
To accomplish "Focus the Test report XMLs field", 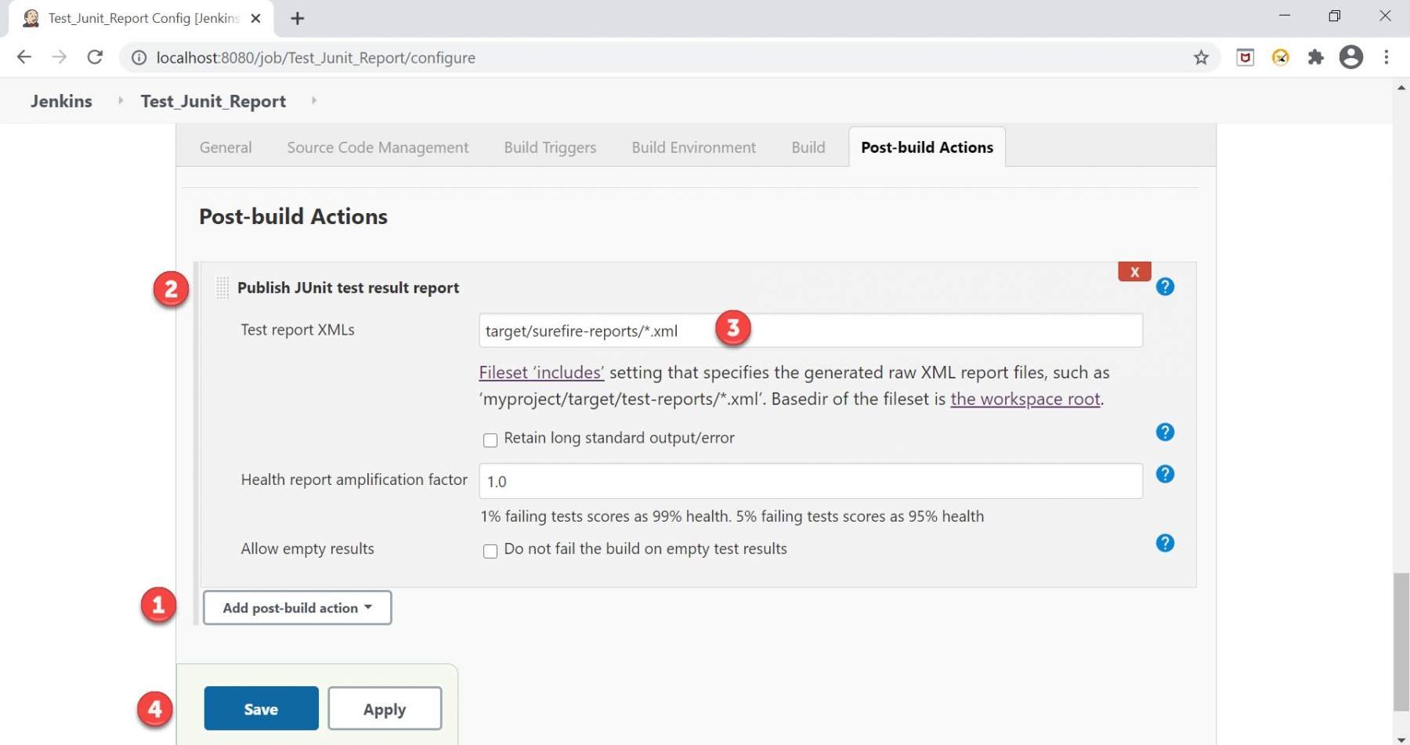I will pyautogui.click(x=811, y=331).
